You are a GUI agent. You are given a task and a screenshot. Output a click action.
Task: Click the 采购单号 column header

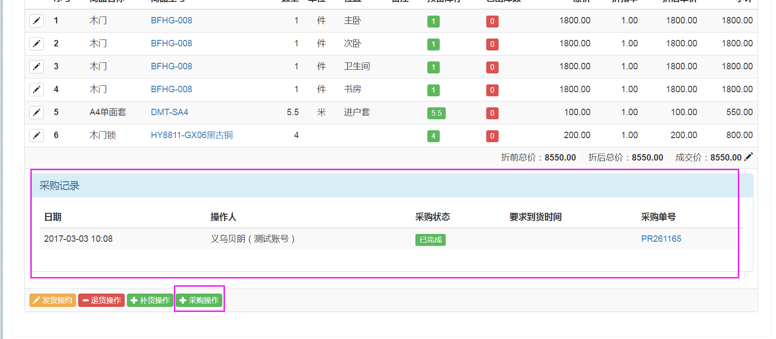pyautogui.click(x=659, y=217)
